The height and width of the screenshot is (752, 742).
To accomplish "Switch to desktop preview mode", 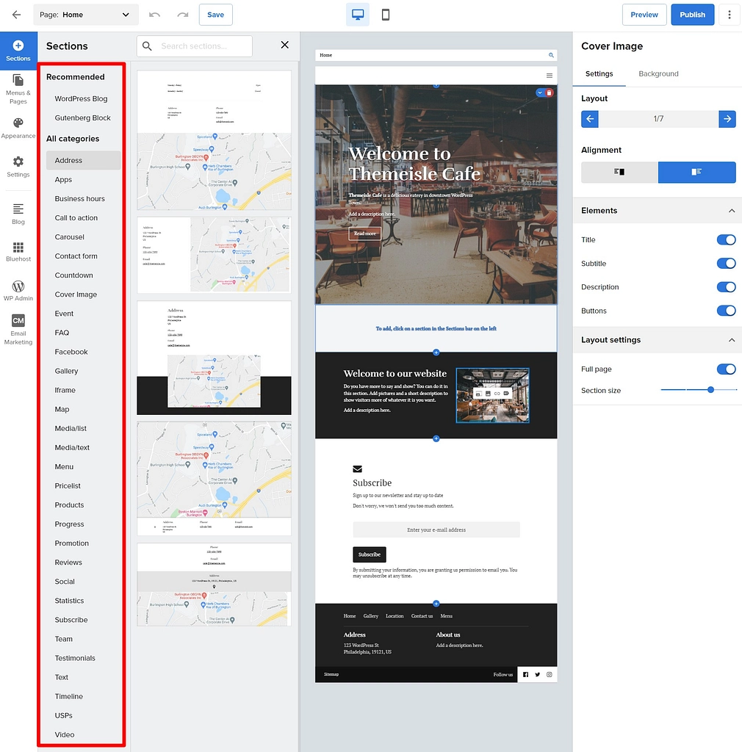I will click(x=357, y=15).
